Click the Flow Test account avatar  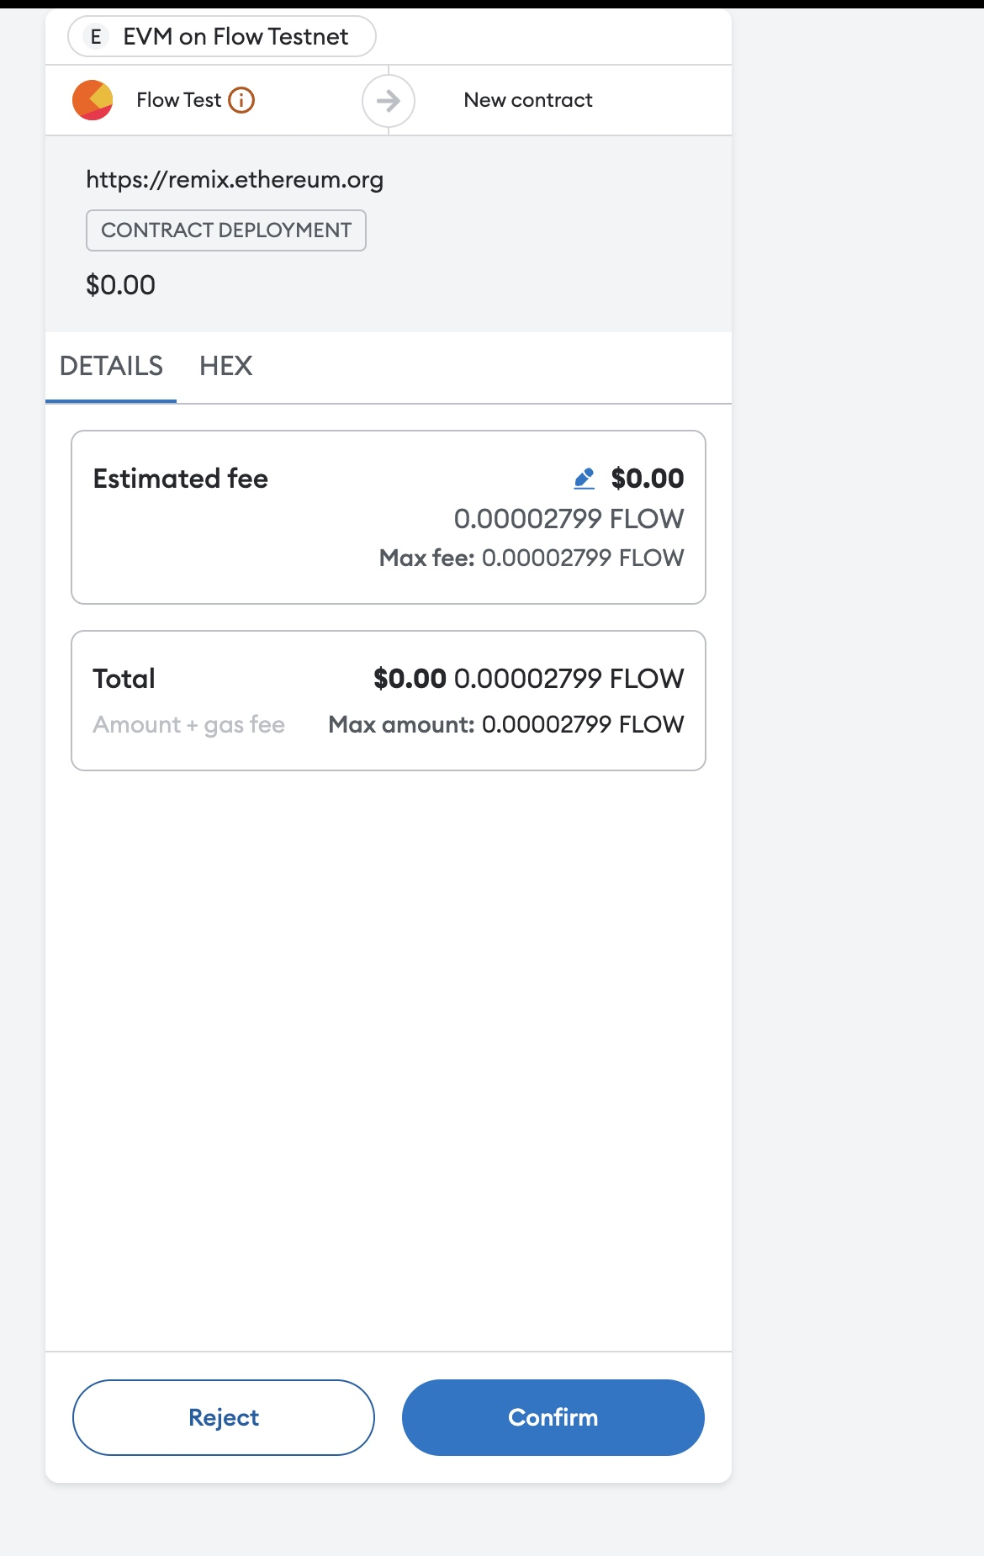94,99
